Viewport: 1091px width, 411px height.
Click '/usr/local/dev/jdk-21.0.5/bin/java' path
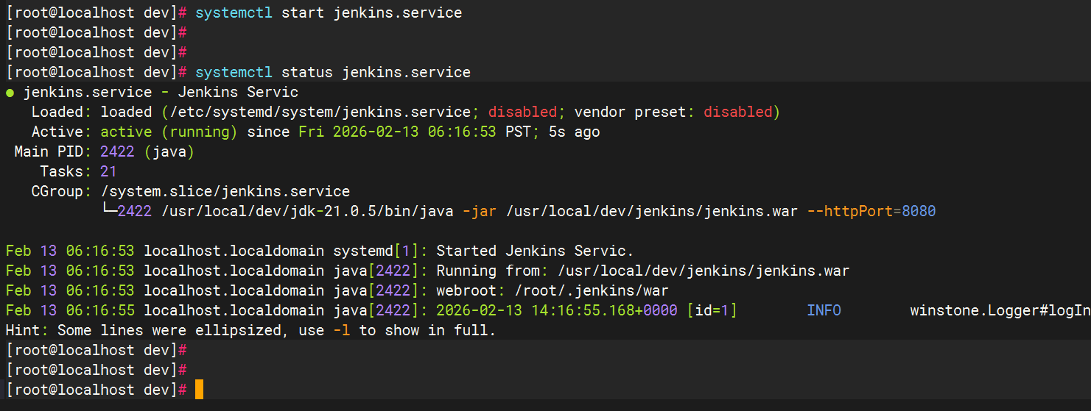click(x=307, y=211)
